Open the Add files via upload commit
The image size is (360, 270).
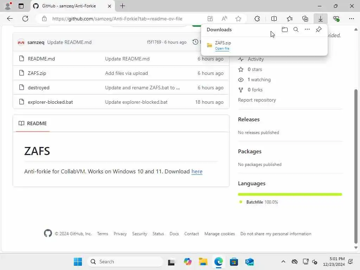[x=127, y=73]
